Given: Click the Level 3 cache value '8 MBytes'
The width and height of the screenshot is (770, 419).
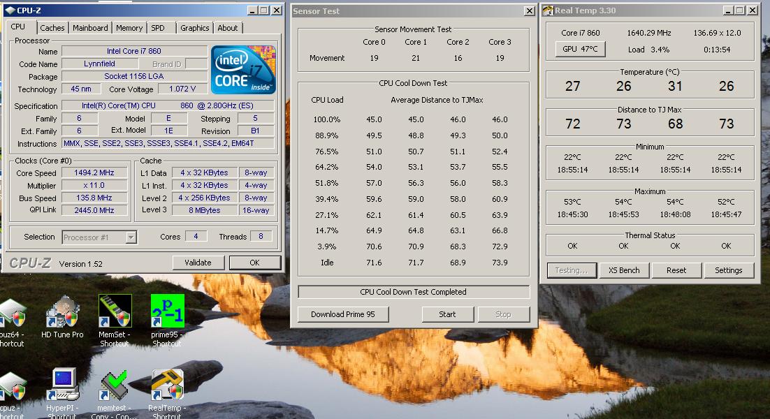Looking at the screenshot, I should pos(204,210).
